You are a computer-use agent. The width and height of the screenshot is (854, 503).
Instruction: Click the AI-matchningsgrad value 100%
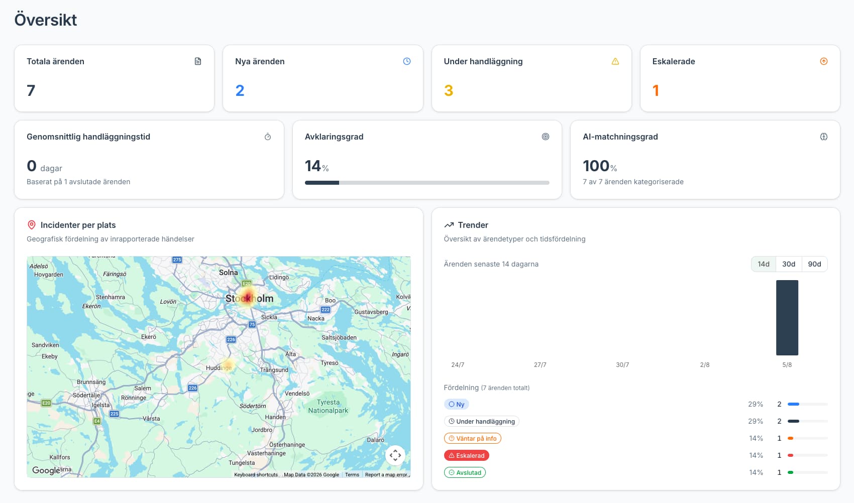[600, 166]
